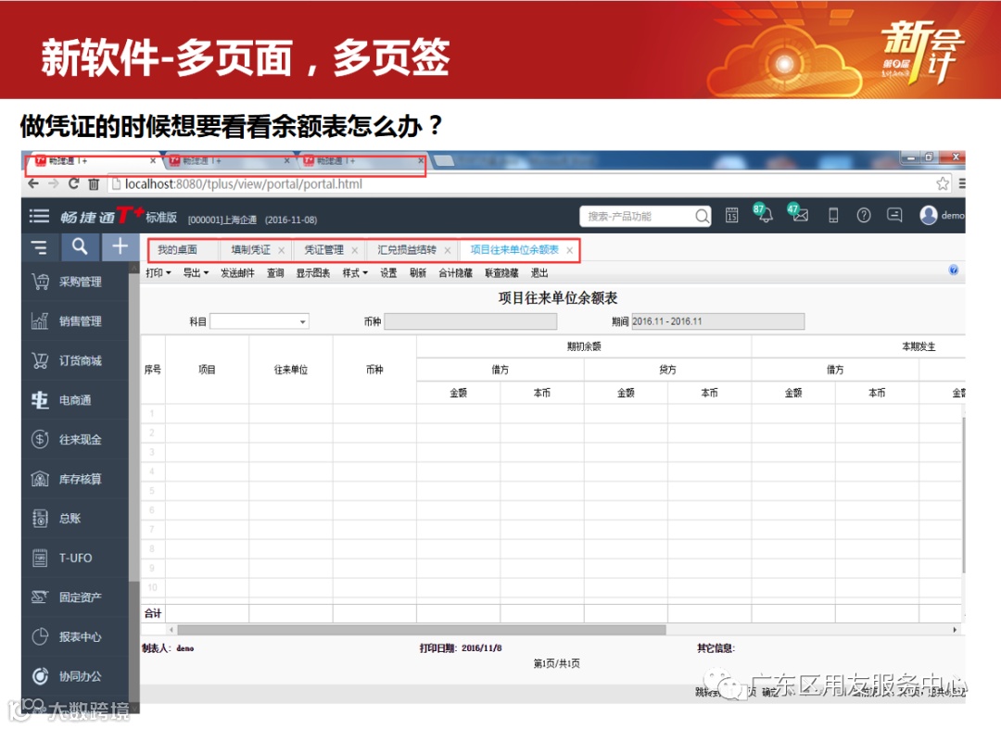Click 设置 settings button
The image size is (1001, 729).
[388, 273]
